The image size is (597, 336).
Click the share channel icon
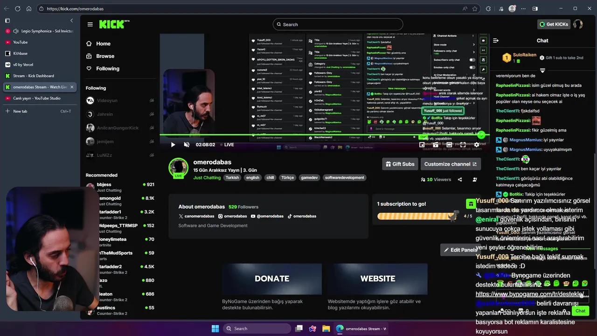coord(460,179)
